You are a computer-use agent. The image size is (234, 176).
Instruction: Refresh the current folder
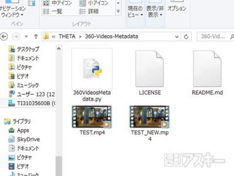186,37
